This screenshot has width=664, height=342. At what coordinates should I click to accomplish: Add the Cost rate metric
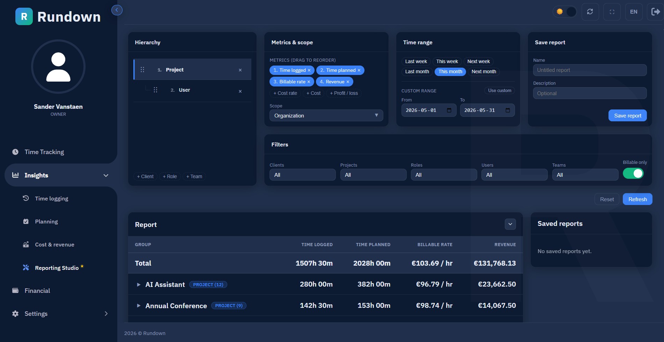pyautogui.click(x=285, y=93)
